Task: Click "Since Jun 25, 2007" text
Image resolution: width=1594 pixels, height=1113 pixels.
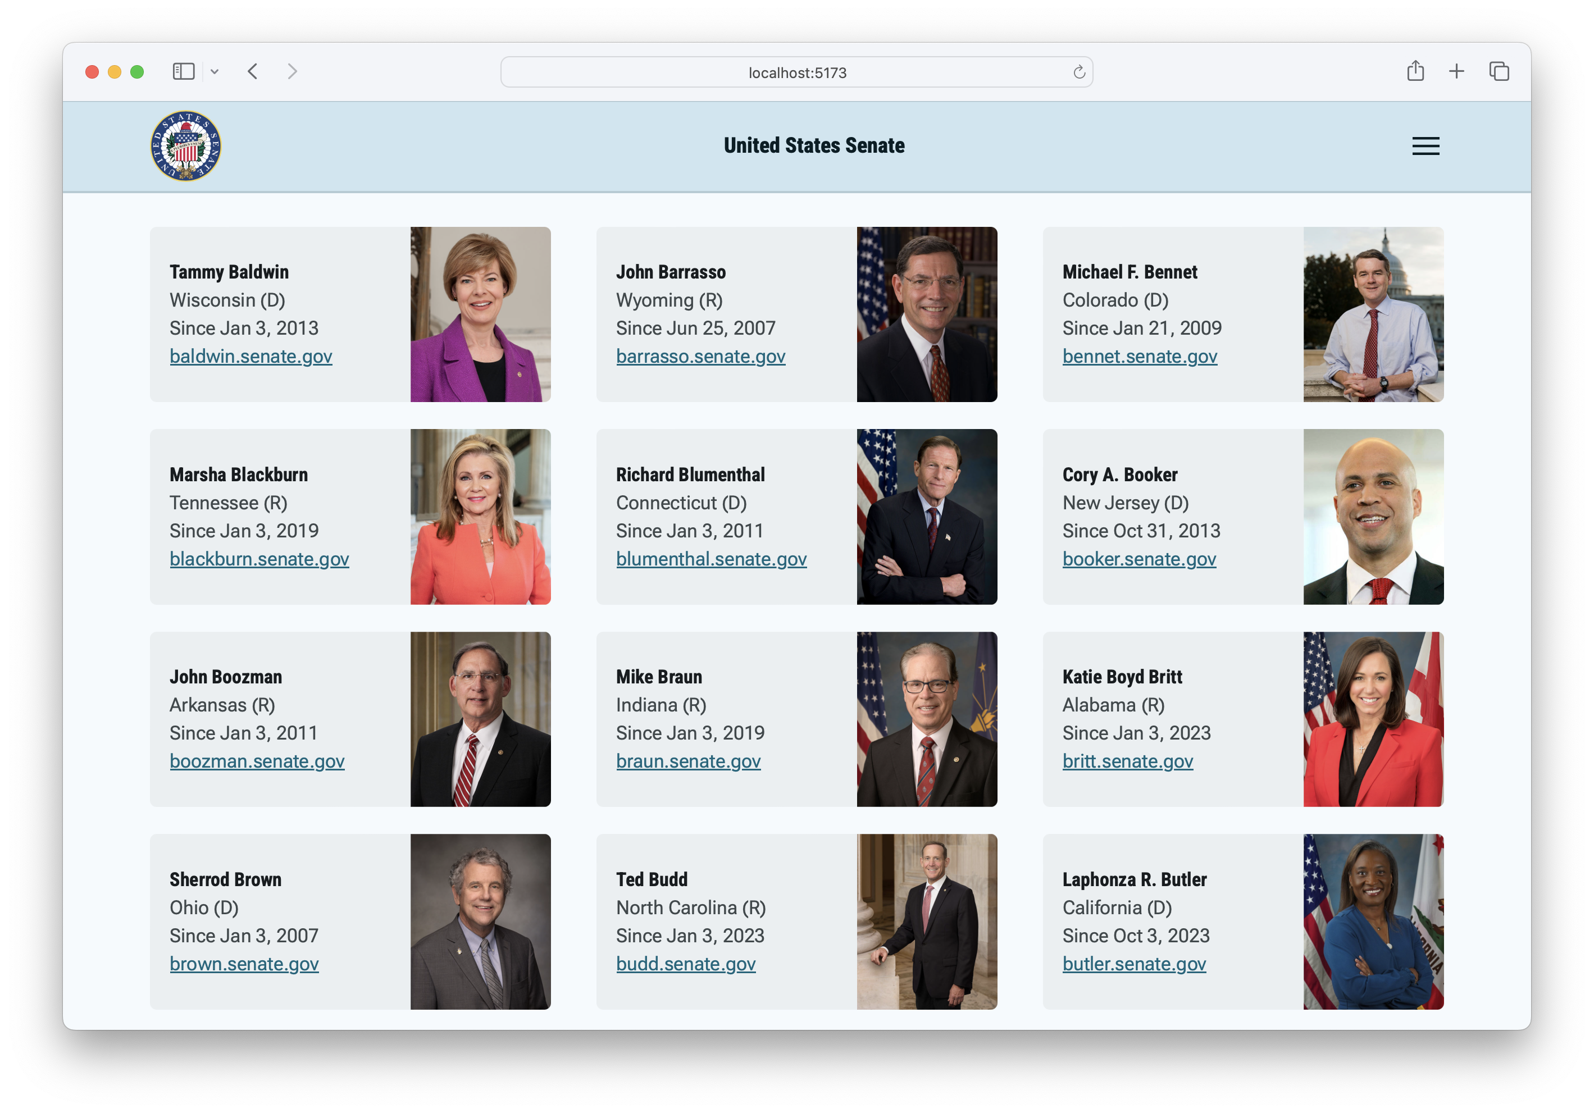Action: click(696, 328)
